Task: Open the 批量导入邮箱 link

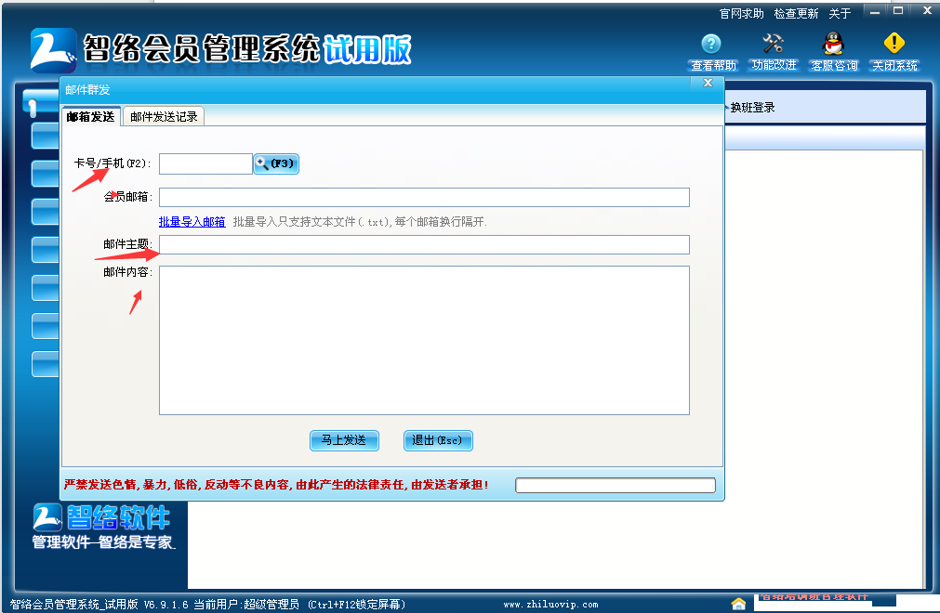Action: pyautogui.click(x=192, y=222)
